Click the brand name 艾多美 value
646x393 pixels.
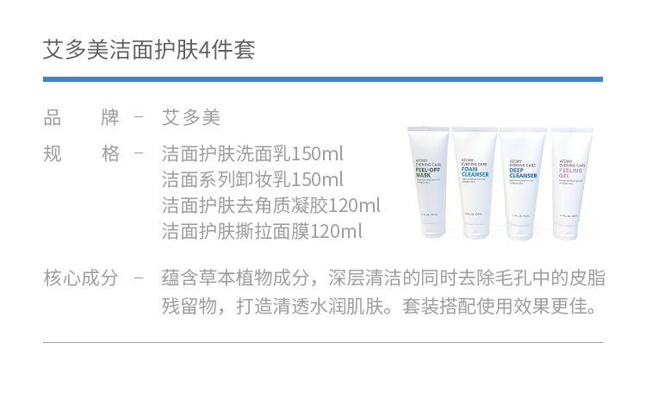[191, 117]
